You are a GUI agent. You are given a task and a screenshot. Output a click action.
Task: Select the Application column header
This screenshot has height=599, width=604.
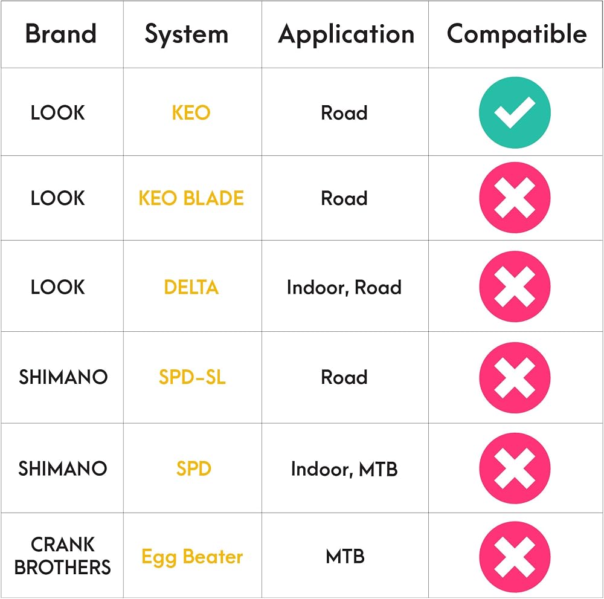click(x=346, y=34)
